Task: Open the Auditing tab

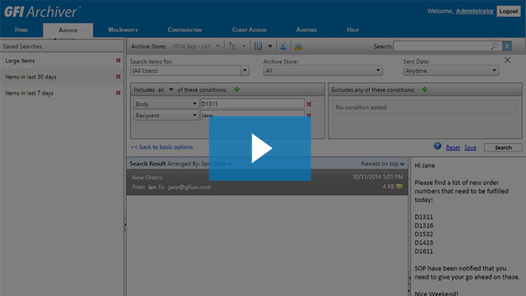Action: pos(306,30)
